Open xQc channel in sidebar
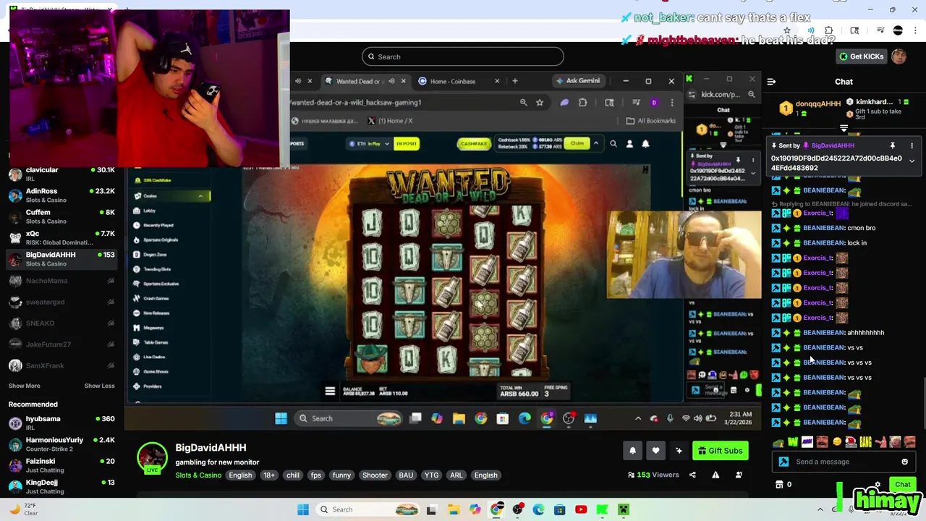This screenshot has height=521, width=926. [x=61, y=238]
